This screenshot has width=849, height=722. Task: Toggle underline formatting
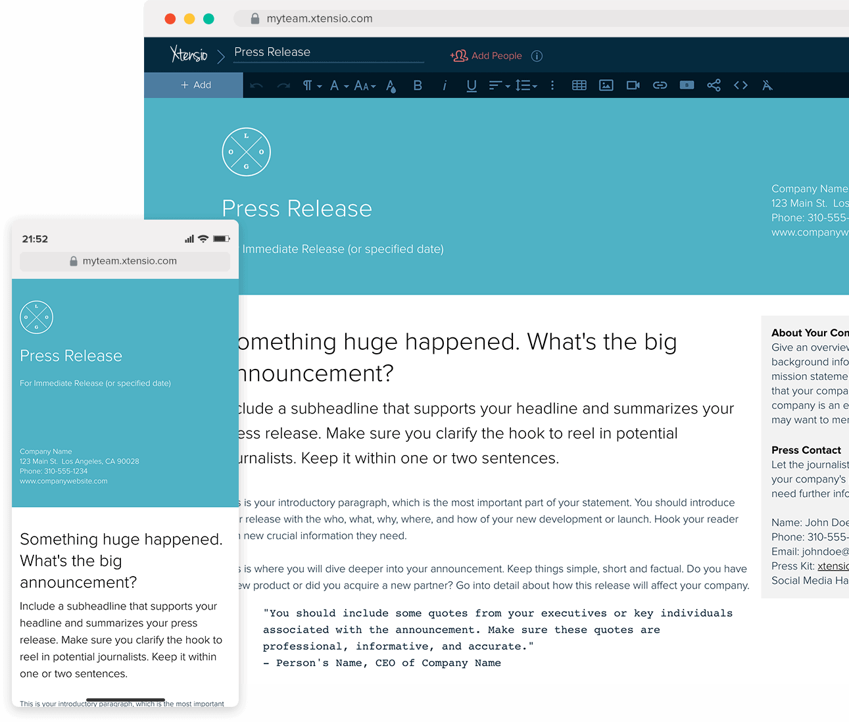pos(471,85)
